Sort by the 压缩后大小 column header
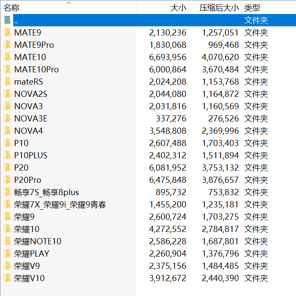Screen dimensions: 296x296 coord(215,8)
